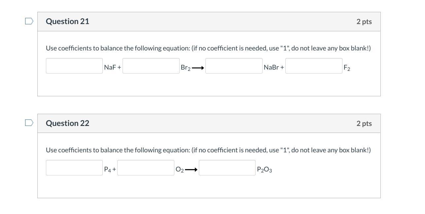Click Question 22's balancing instruction text
This screenshot has height=214, width=425.
[x=208, y=150]
